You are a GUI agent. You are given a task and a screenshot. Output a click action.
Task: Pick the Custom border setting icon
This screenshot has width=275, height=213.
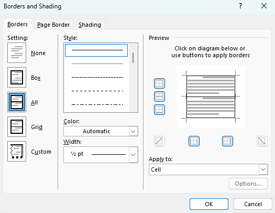click(17, 152)
